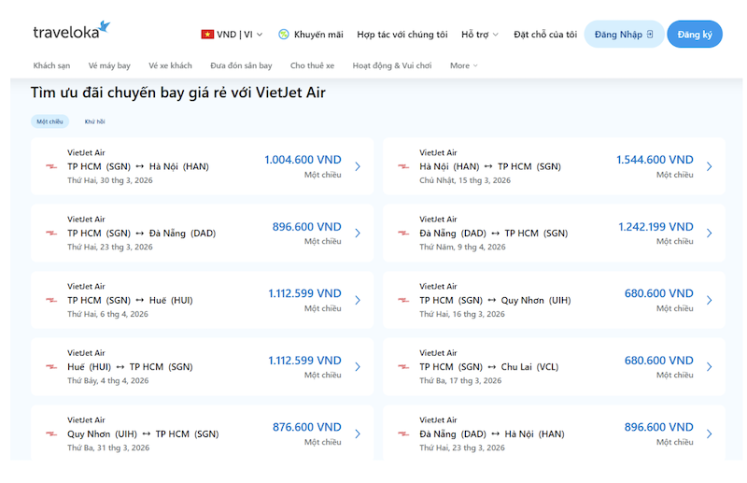Click VietJet logo on TP HCM to Huế card
This screenshot has width=747, height=483.
[x=51, y=301]
